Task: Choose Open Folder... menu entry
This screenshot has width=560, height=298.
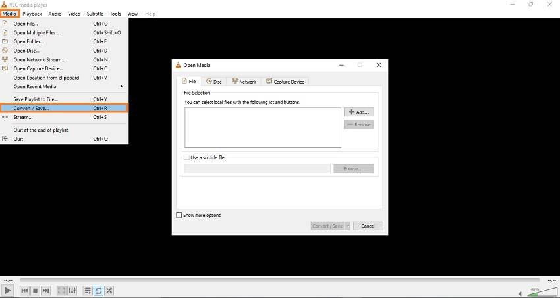Action: click(64, 41)
